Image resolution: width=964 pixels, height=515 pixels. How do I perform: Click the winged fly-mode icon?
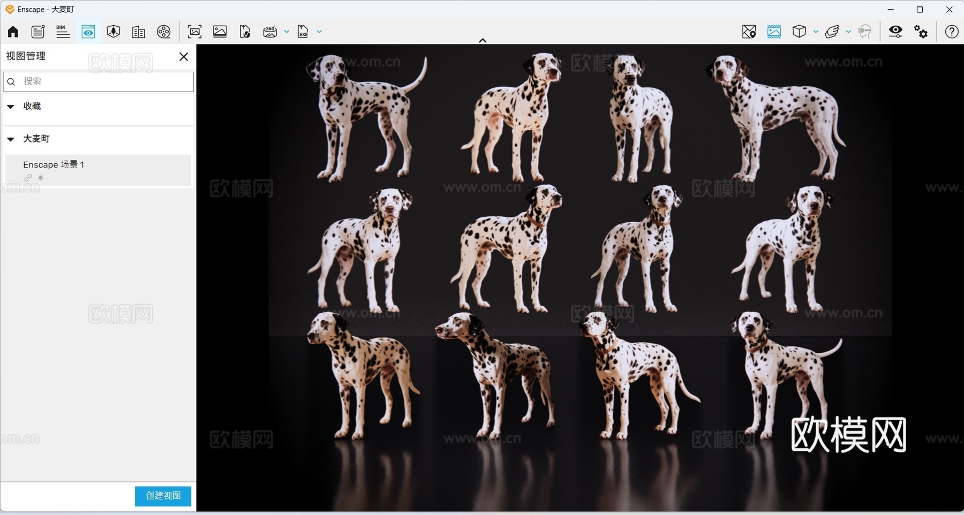(x=832, y=32)
